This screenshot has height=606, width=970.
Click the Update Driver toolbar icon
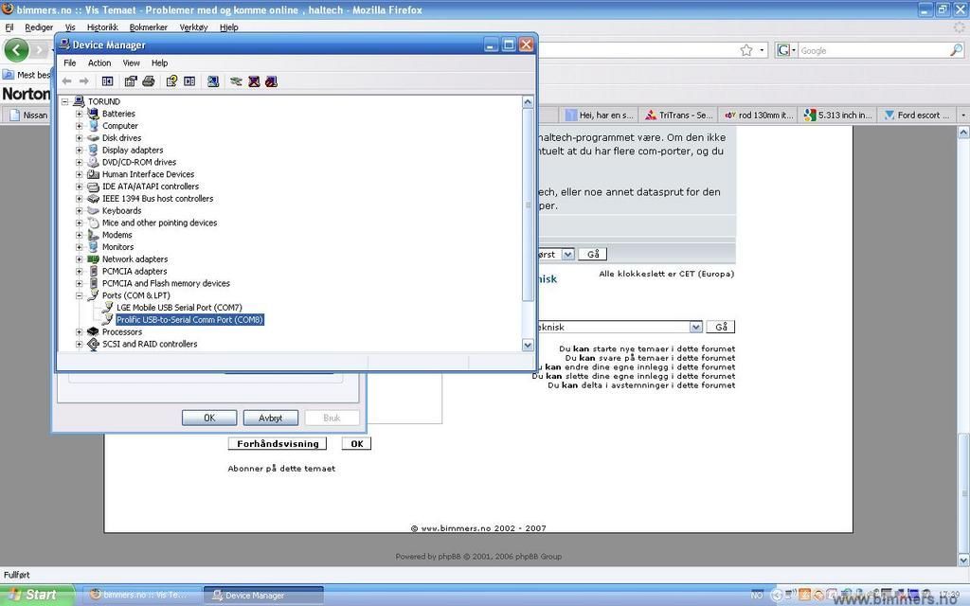click(x=236, y=81)
